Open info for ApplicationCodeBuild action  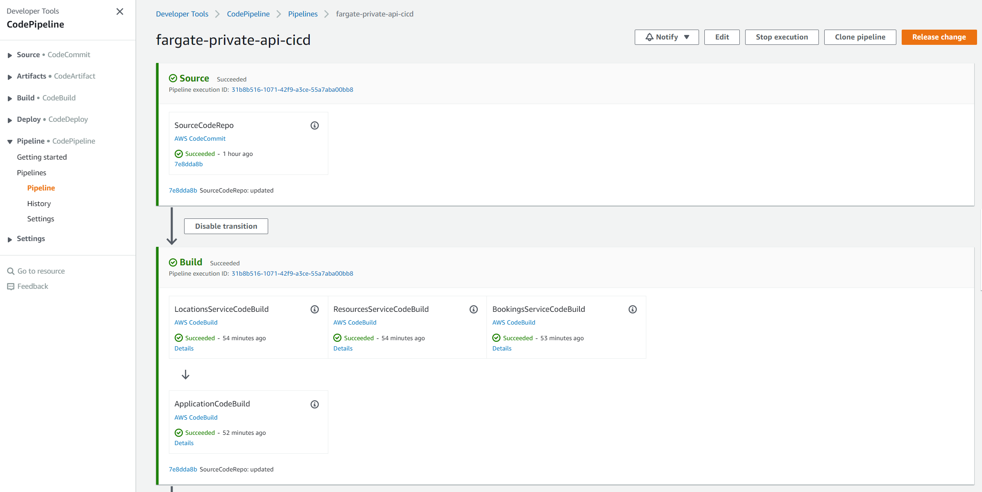tap(315, 404)
